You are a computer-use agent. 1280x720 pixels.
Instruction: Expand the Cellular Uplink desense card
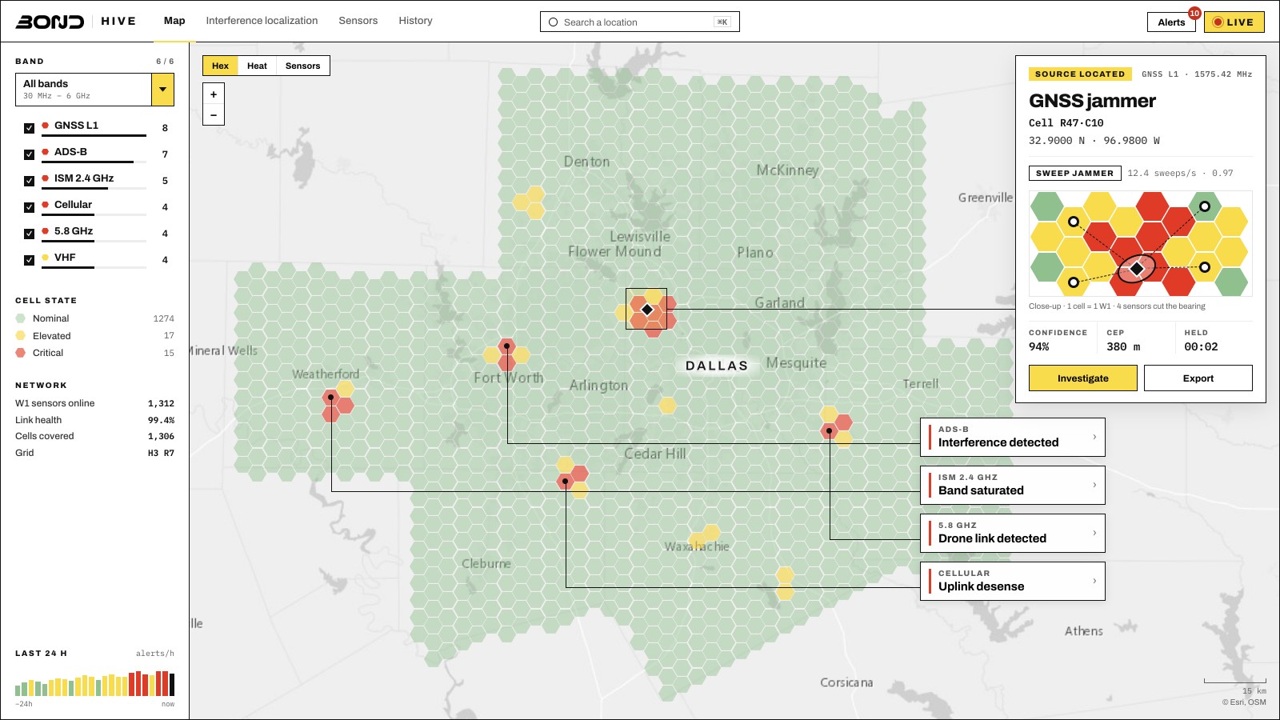click(x=1013, y=581)
